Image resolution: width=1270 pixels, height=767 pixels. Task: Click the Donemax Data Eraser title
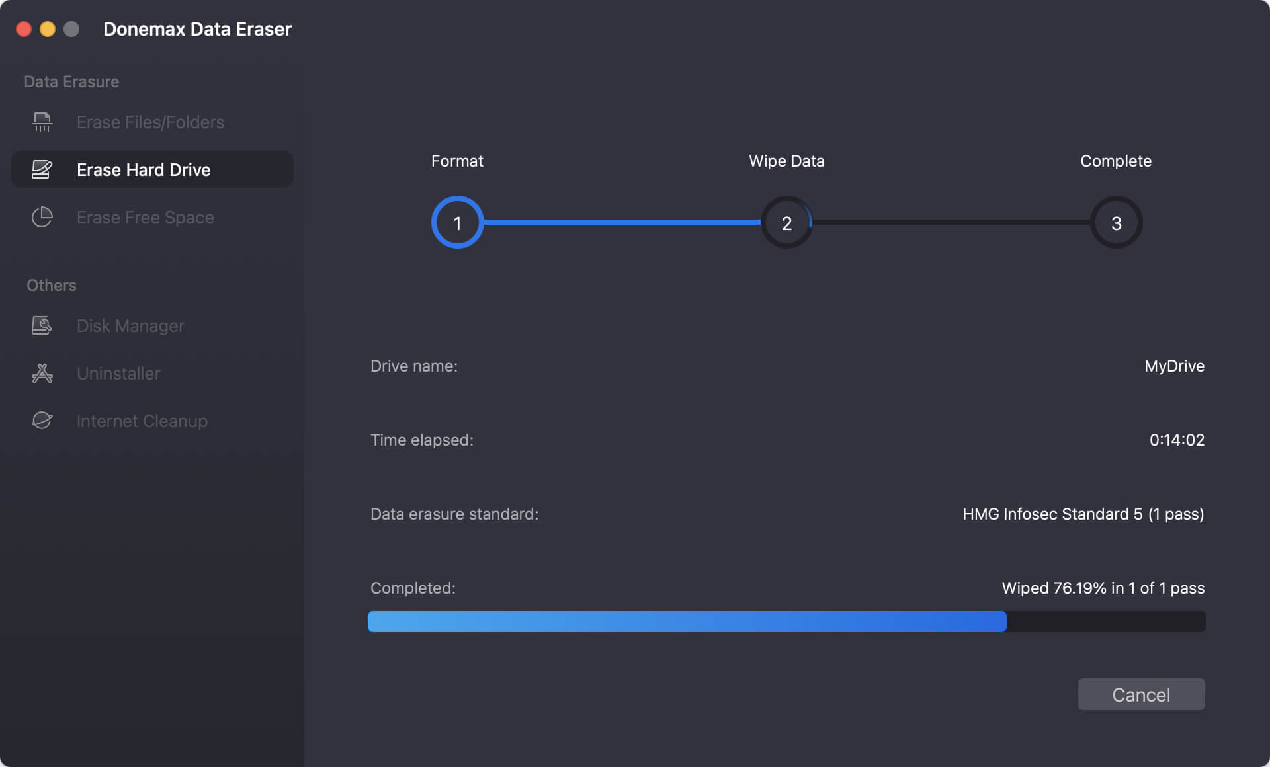pyautogui.click(x=197, y=29)
